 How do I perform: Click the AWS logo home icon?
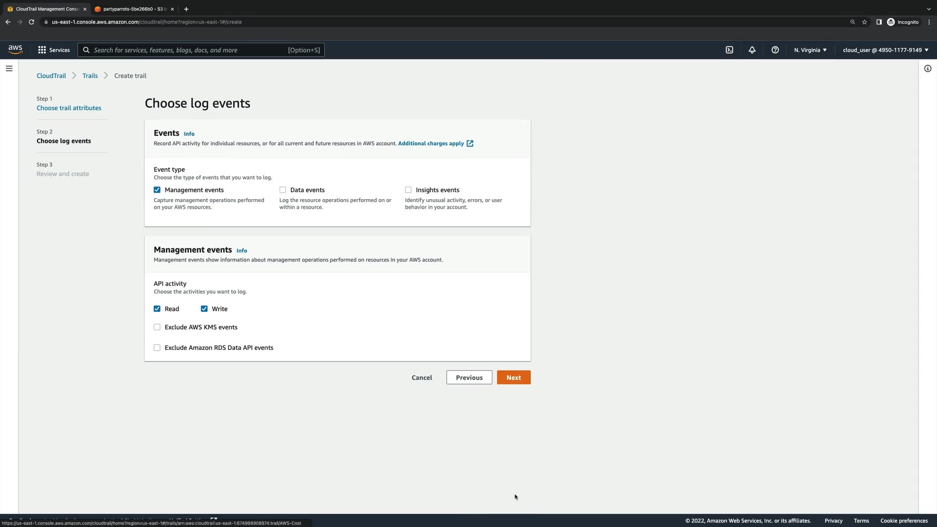(x=15, y=49)
